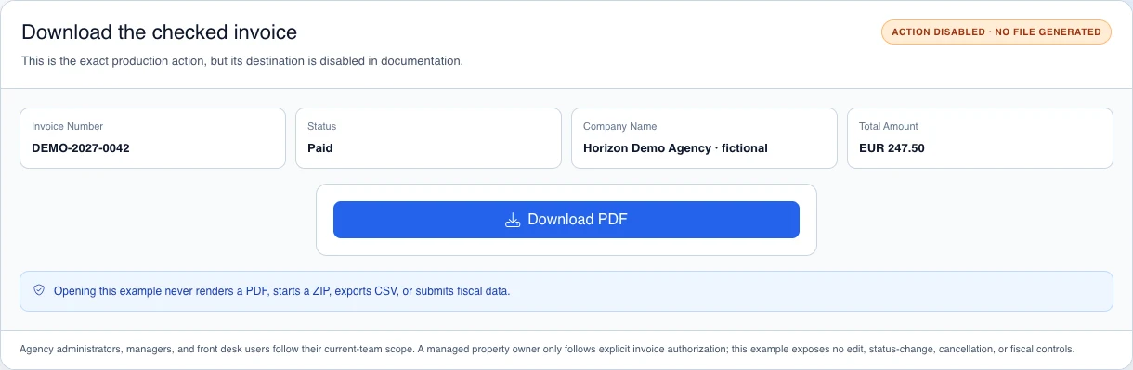Viewport: 1133px width, 370px height.
Task: Click the EUR 247.50 total amount
Action: click(892, 147)
